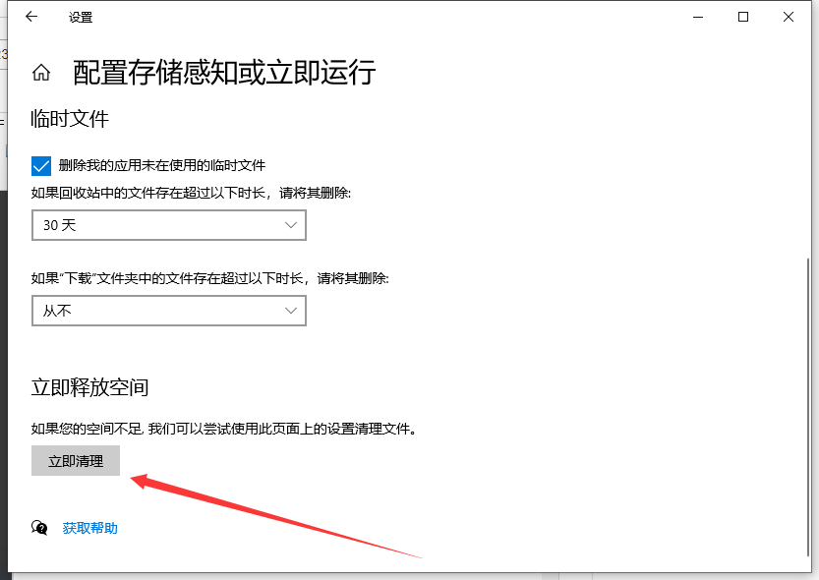Open the 获取帮助 link
This screenshot has width=819, height=580.
[90, 528]
